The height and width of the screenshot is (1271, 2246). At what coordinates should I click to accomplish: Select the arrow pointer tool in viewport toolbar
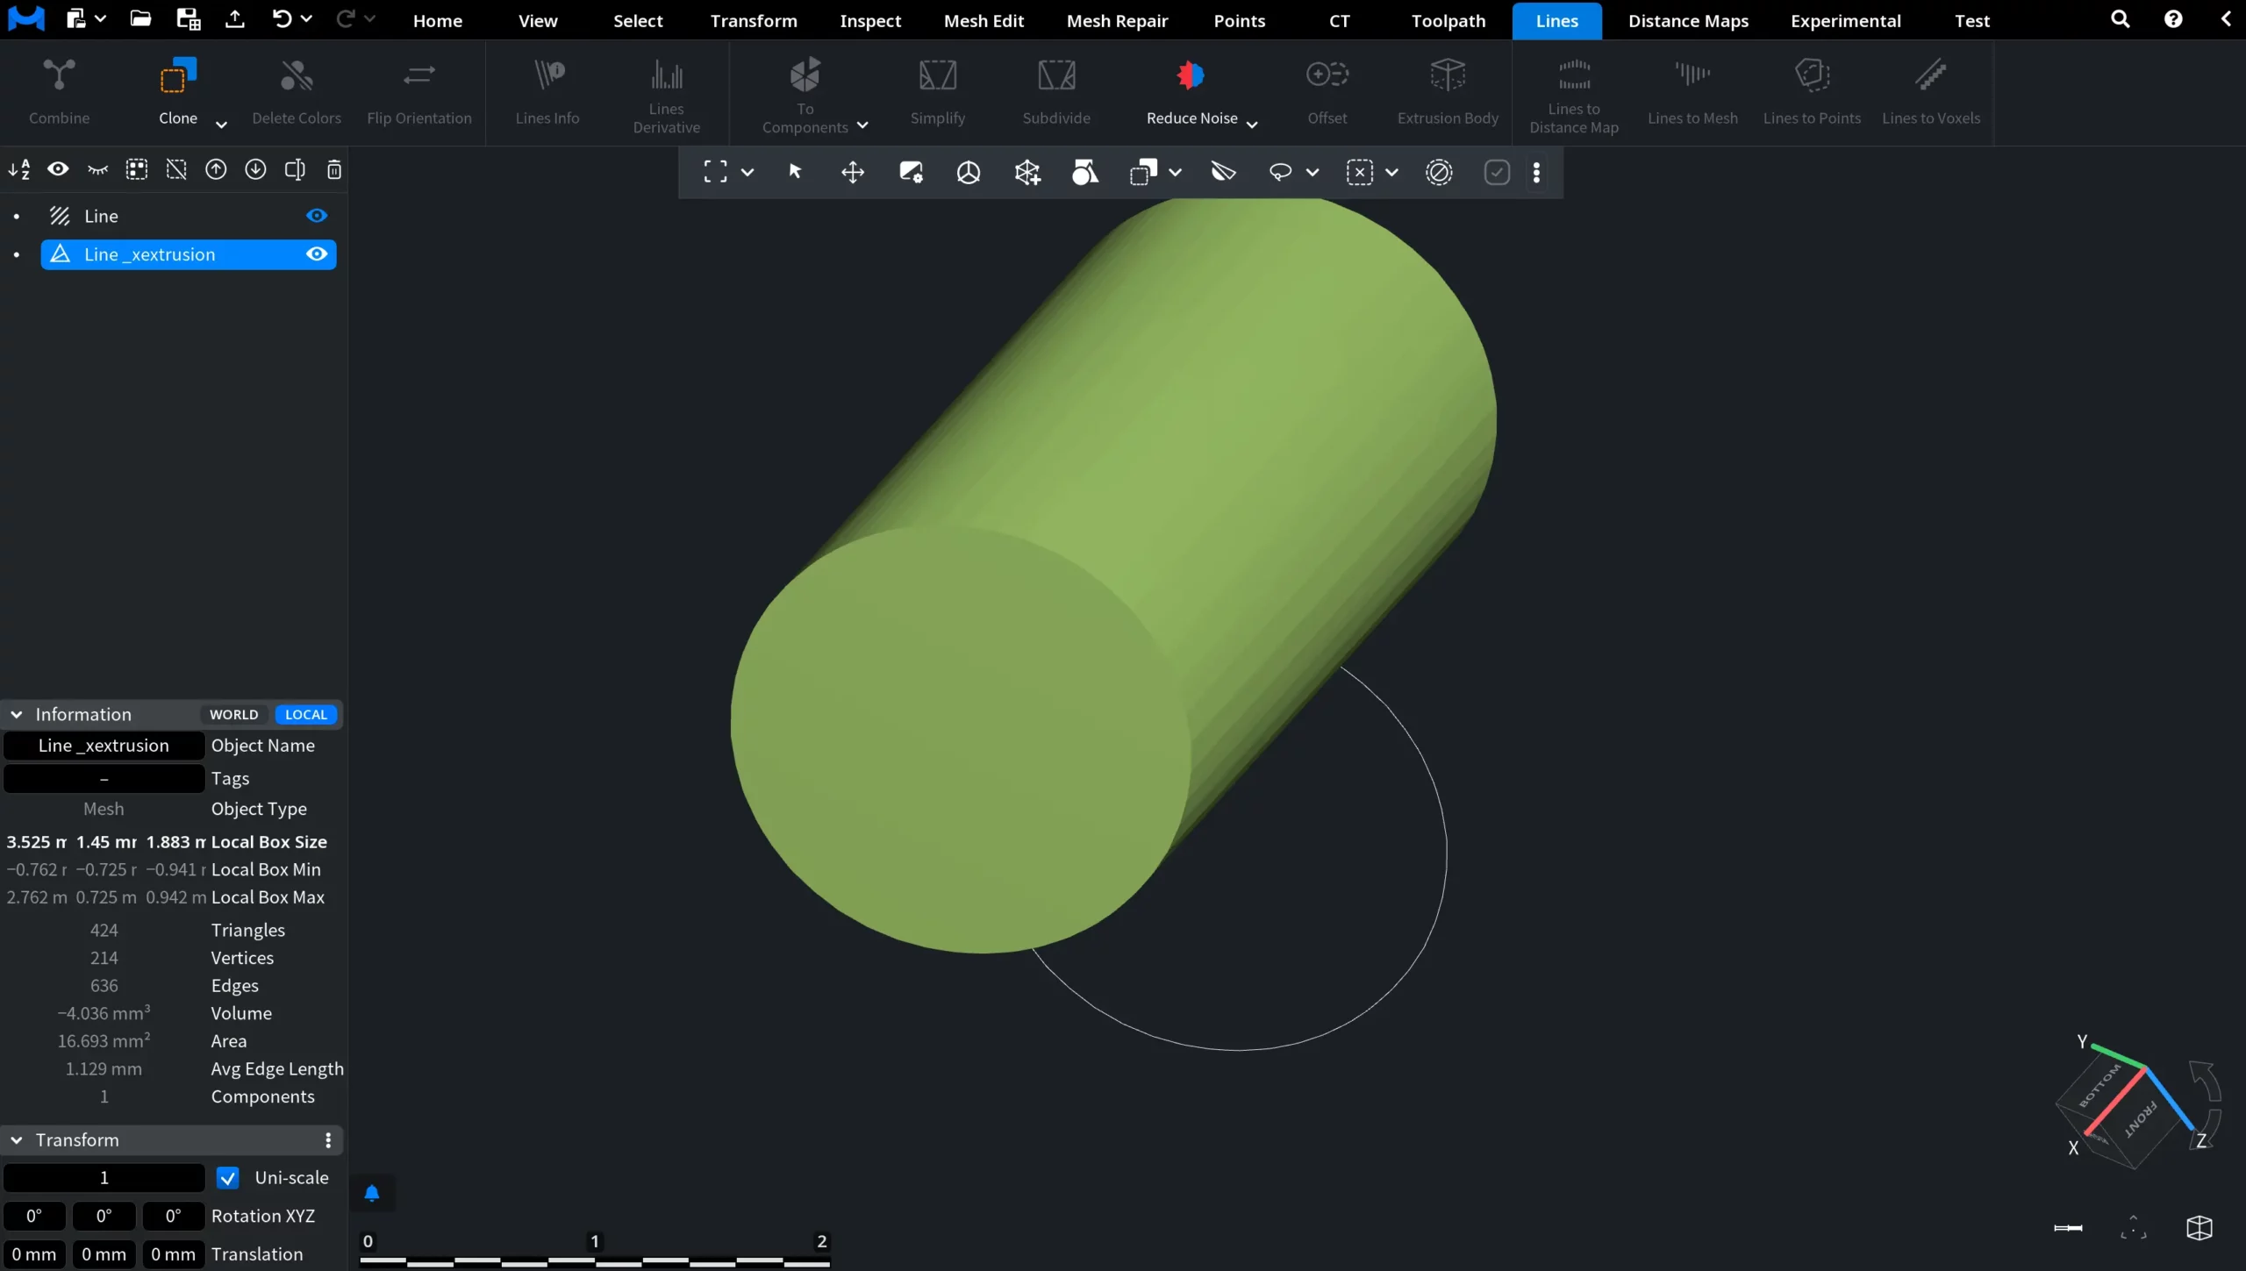795,172
